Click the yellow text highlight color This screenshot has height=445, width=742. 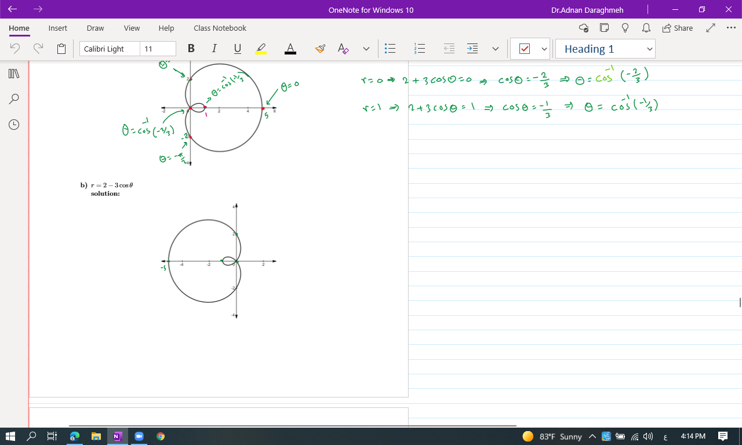click(x=261, y=49)
